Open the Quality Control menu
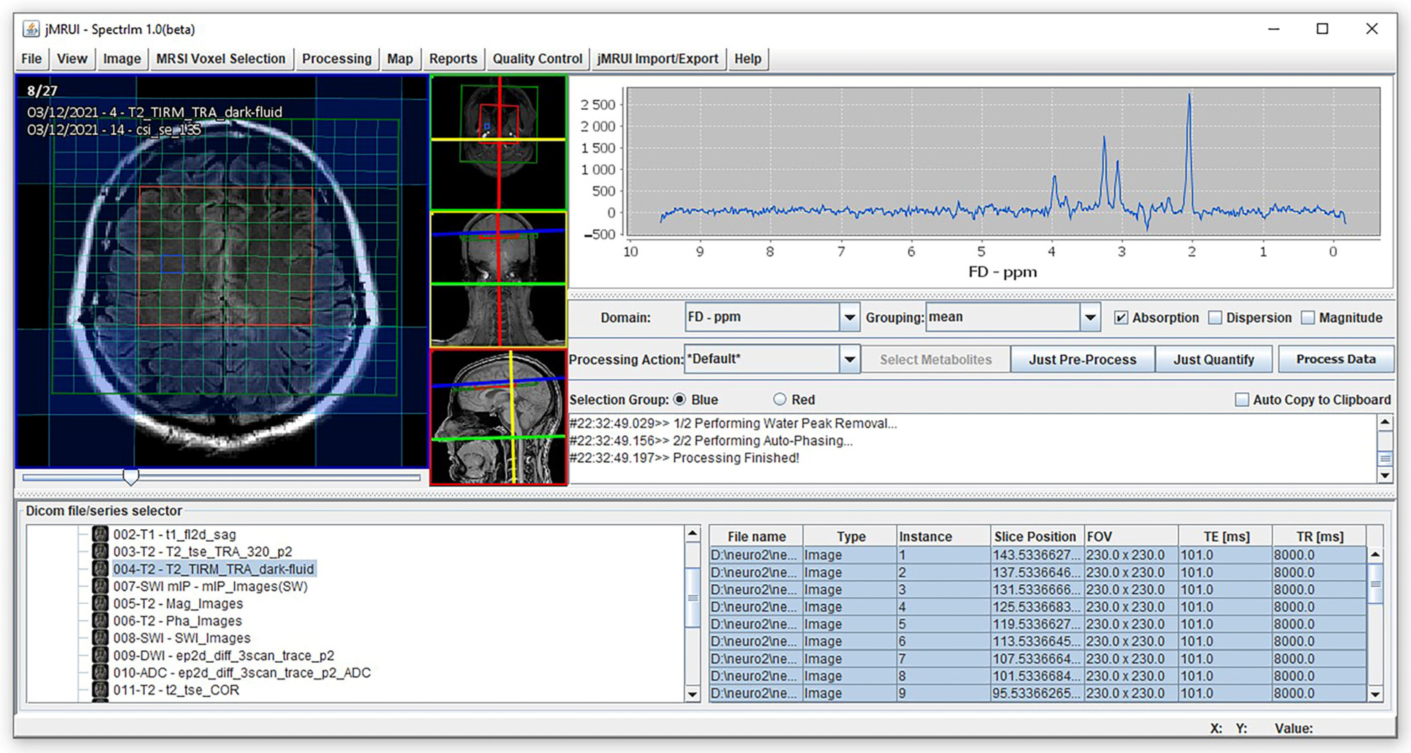The width and height of the screenshot is (1411, 753). click(x=537, y=59)
